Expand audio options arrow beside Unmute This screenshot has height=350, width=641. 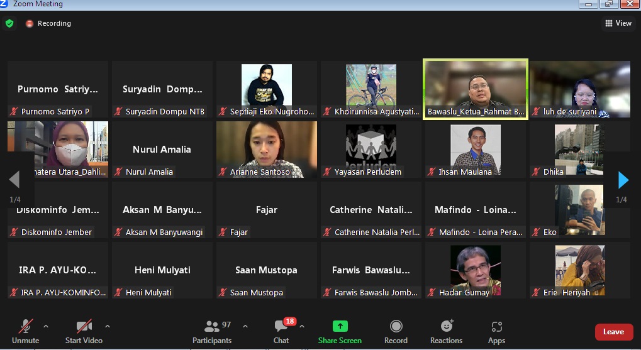click(45, 326)
